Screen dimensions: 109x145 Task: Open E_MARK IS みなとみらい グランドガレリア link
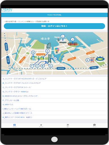tap(54, 96)
